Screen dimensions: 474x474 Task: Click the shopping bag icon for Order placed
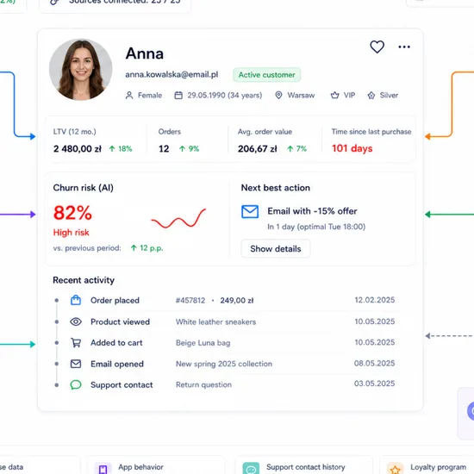pyautogui.click(x=76, y=300)
